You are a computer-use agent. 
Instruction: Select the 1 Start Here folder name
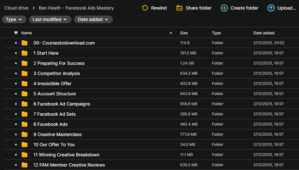coord(46,53)
